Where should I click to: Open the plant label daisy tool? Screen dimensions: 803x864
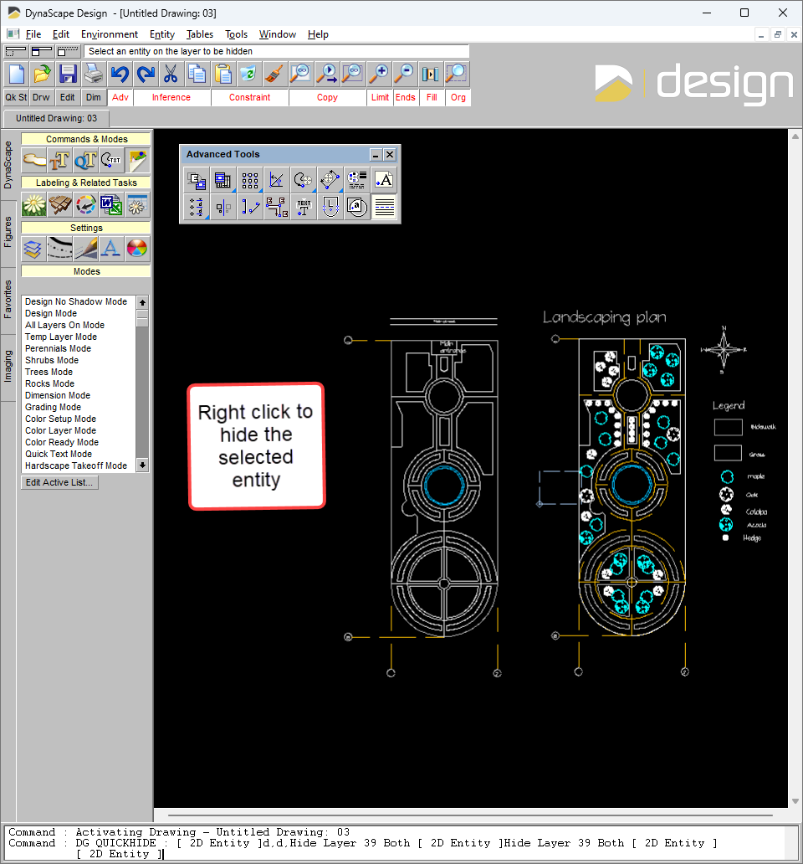coord(33,204)
